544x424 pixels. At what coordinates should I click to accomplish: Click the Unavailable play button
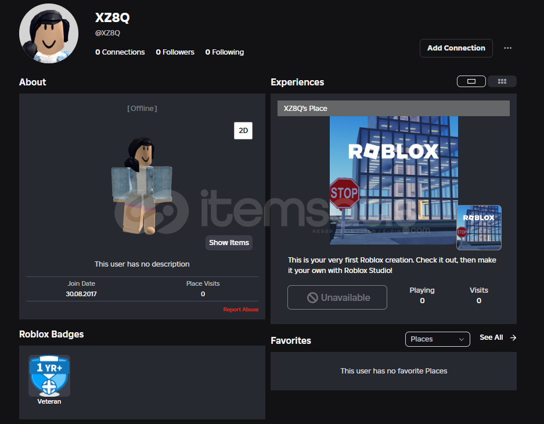[337, 297]
